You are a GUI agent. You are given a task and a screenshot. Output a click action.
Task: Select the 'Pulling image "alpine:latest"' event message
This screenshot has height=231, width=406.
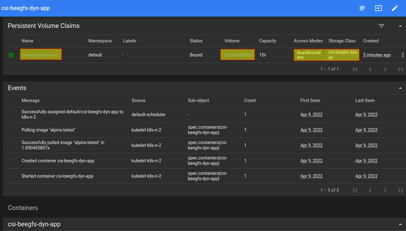49,130
